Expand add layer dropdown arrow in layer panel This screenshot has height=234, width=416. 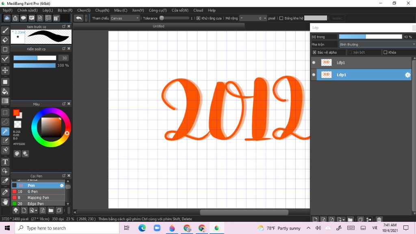tap(344, 220)
